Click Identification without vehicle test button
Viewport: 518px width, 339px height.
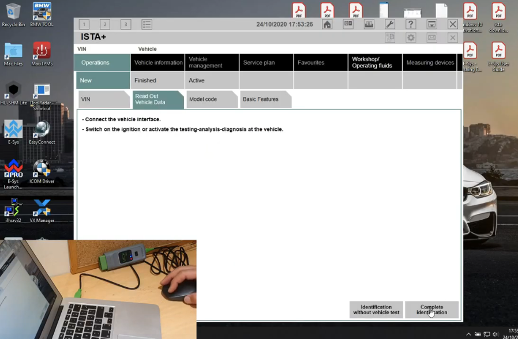point(376,310)
